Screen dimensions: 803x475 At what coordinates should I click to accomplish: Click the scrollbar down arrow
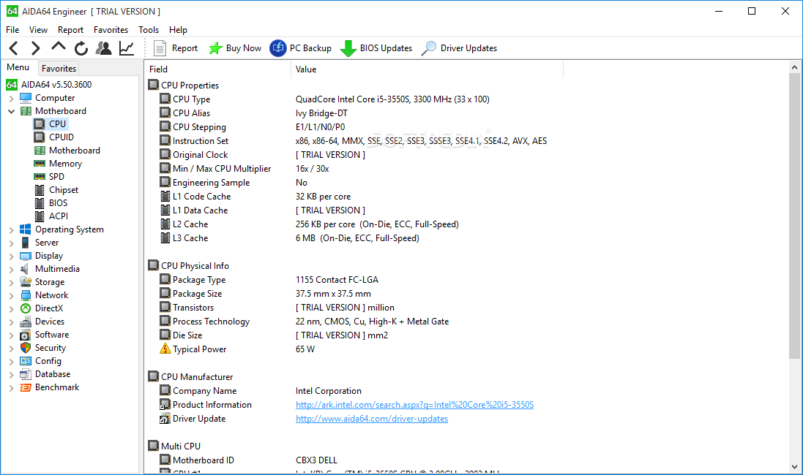click(x=794, y=466)
